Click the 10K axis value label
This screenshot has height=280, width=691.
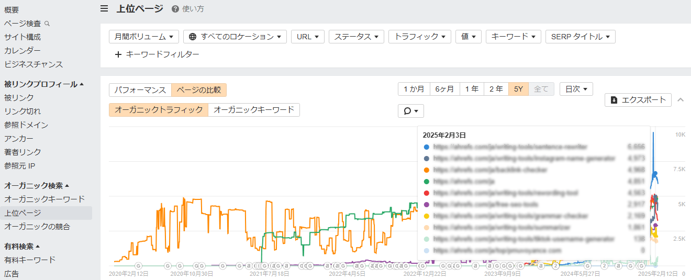680,135
